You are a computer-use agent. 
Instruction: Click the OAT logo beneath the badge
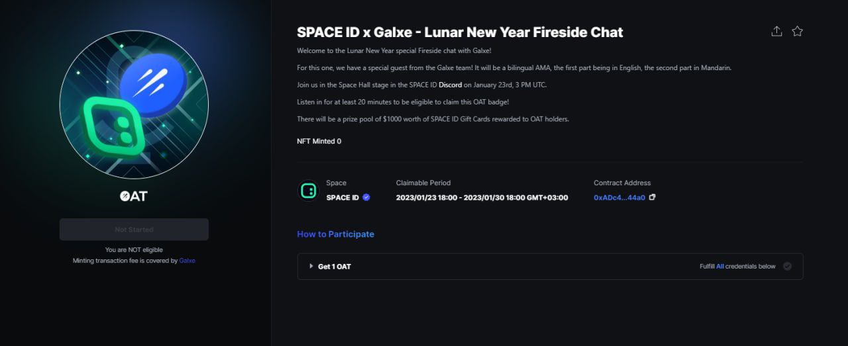134,196
